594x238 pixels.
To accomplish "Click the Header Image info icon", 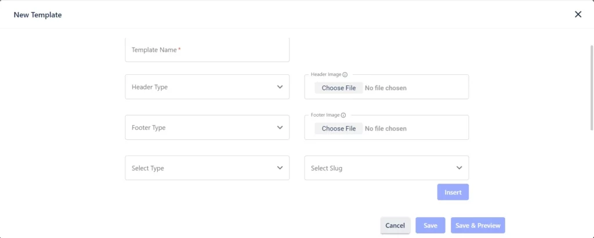I will point(345,75).
